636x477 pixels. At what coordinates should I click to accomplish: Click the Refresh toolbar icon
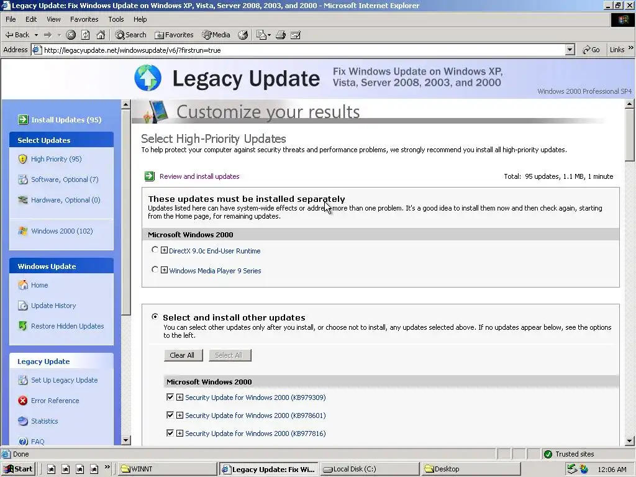(x=86, y=35)
